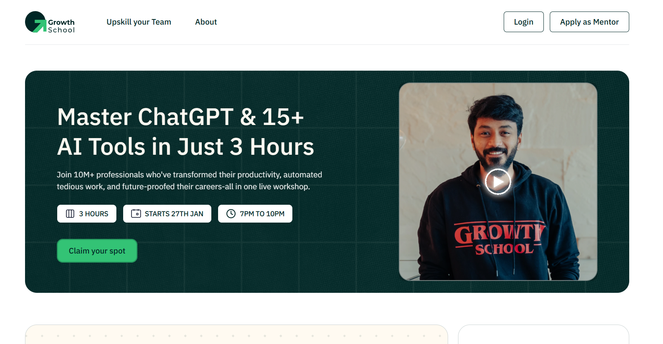Open the Upskill your Team page
Viewport: 663px width, 344px height.
click(x=139, y=22)
